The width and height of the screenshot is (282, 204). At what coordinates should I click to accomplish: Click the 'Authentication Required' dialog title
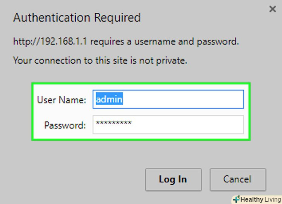point(77,18)
